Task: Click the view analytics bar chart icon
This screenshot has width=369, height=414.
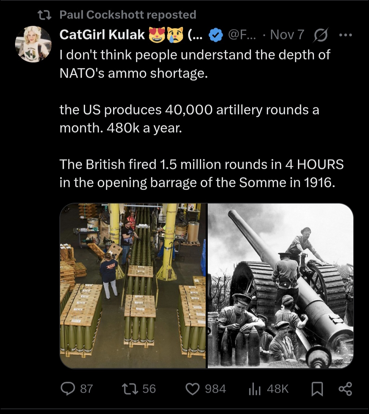Action: 255,389
